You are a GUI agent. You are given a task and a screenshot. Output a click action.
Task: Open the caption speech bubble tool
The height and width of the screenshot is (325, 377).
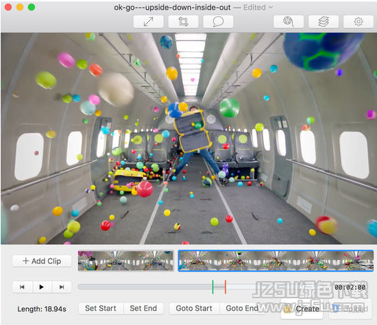(218, 22)
